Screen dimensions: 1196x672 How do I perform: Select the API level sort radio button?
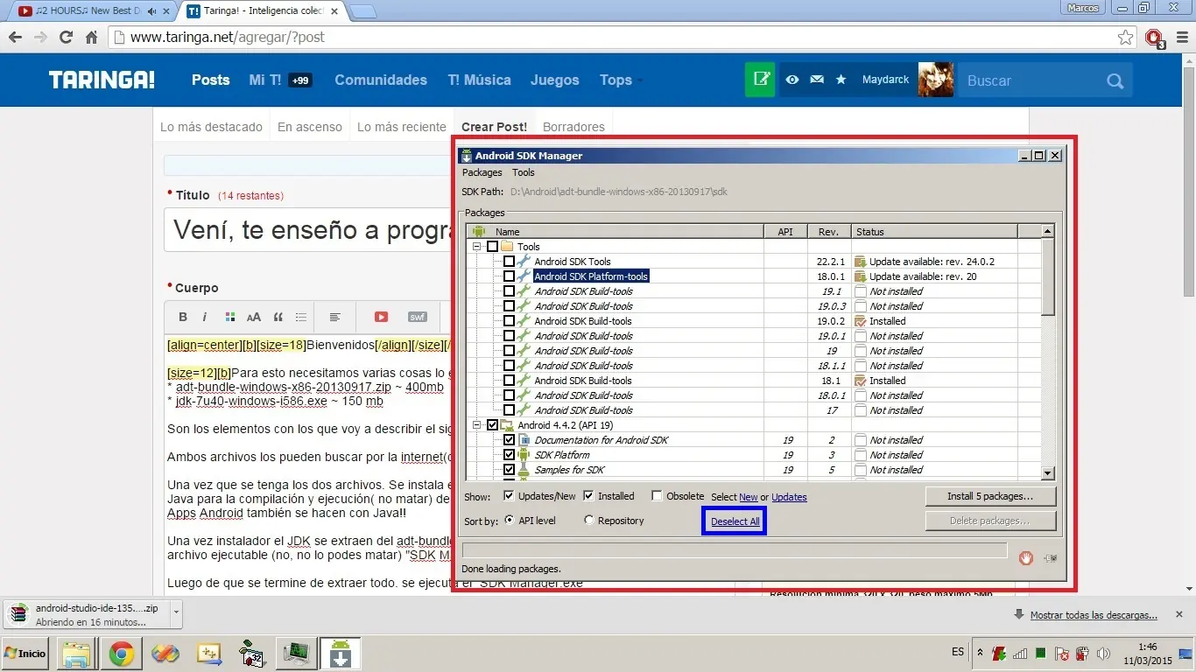tap(510, 521)
